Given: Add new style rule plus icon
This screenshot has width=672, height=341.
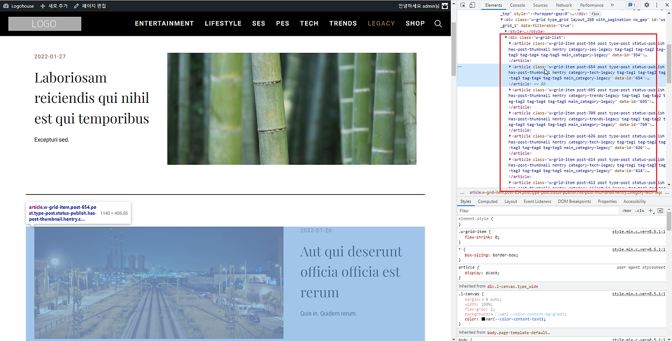Looking at the screenshot, I should 651,210.
